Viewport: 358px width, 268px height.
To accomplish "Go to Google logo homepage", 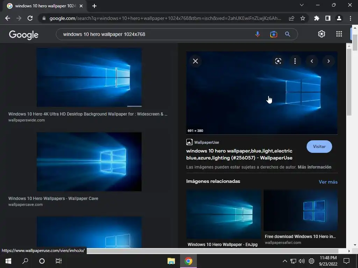I will (24, 35).
